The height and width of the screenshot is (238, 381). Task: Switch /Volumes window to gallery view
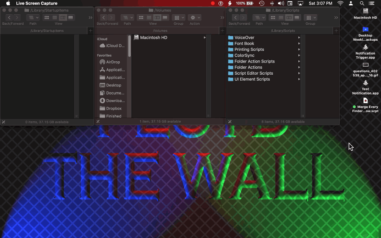(165, 18)
